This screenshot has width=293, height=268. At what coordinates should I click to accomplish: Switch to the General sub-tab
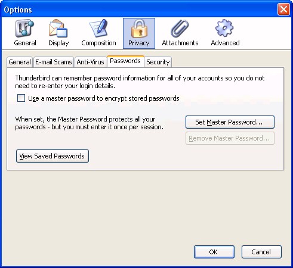point(20,62)
